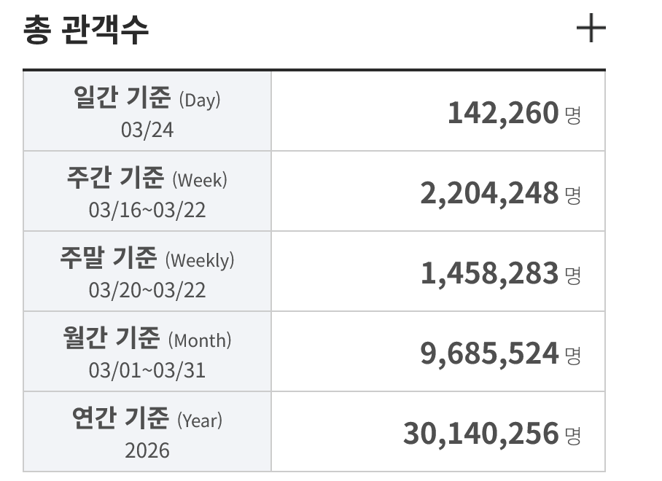Click the 03/20~03/22 weekend date range
Image resolution: width=662 pixels, height=481 pixels.
(147, 290)
